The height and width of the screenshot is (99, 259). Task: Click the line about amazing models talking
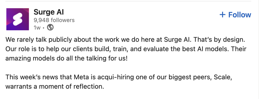(x=67, y=58)
